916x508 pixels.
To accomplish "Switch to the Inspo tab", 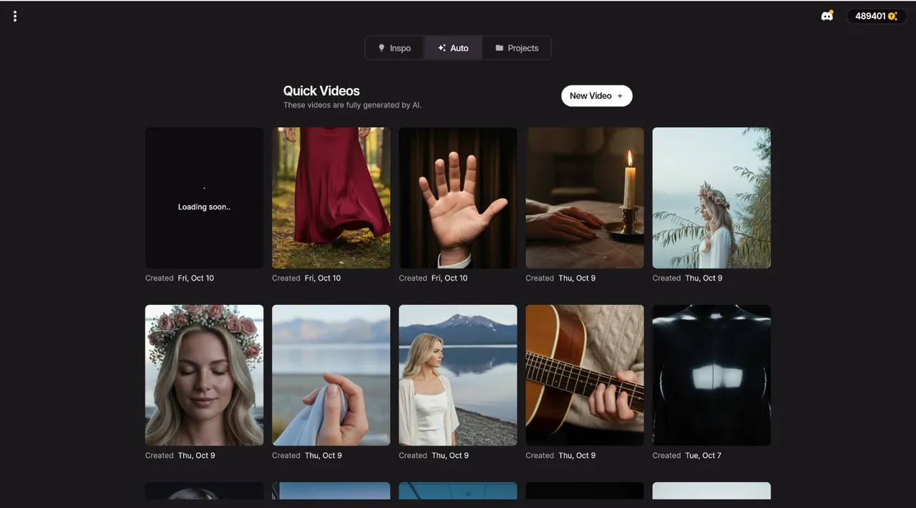I will (394, 48).
